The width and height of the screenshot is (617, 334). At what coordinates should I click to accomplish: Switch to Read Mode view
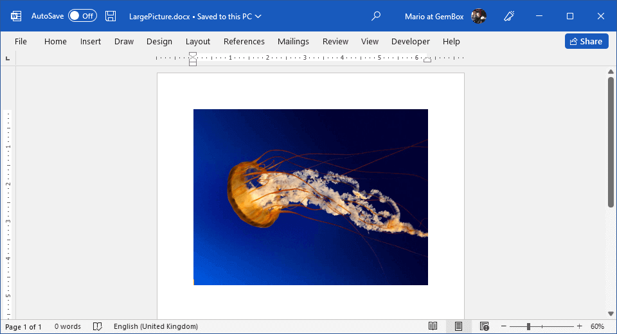tap(433, 326)
